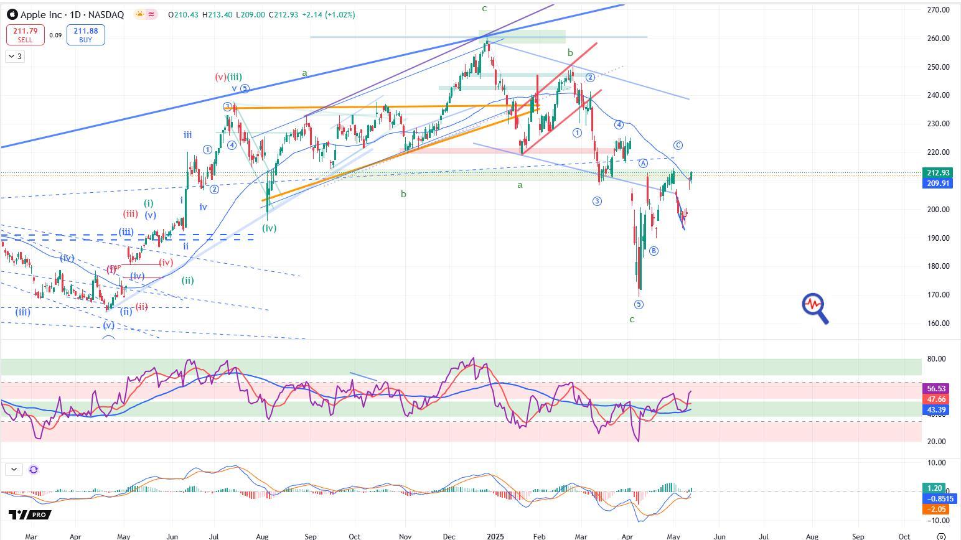The width and height of the screenshot is (961, 540).
Task: Click the L209.00 low value
Action: click(x=250, y=15)
